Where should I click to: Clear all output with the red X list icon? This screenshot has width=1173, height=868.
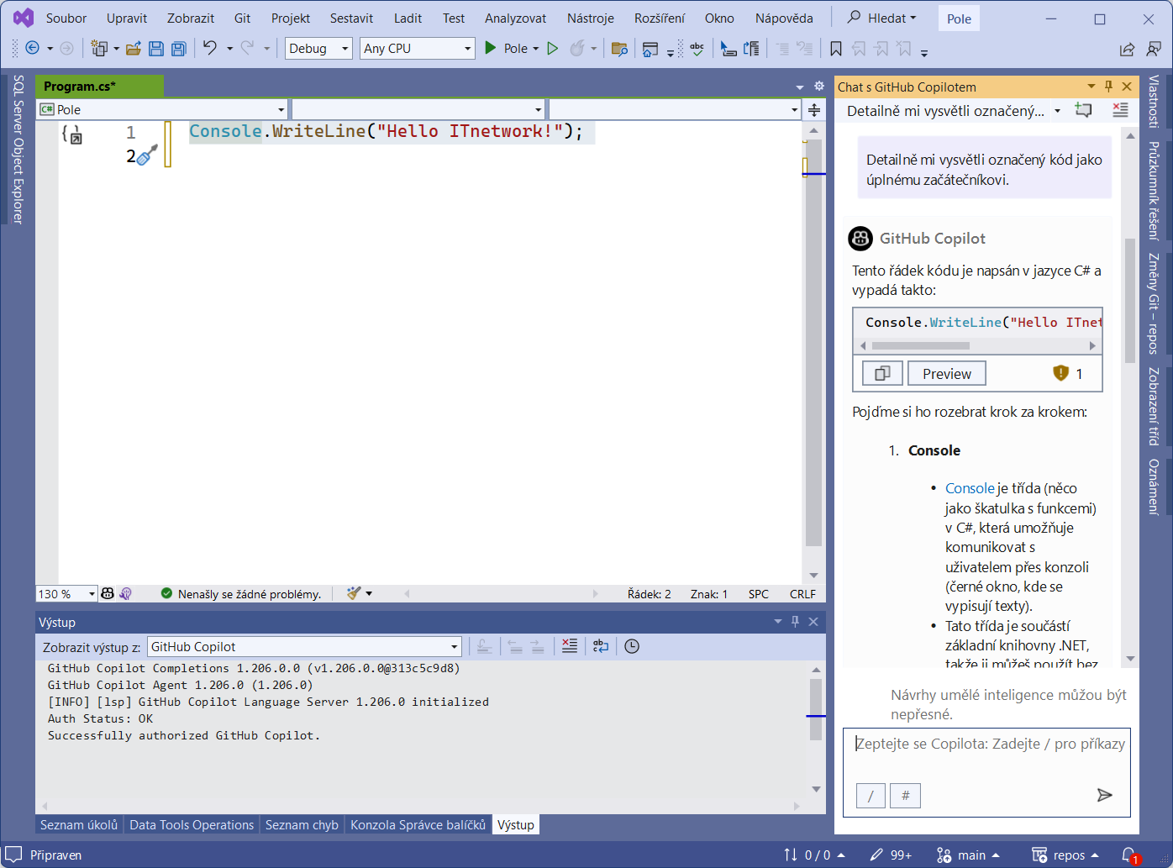point(570,646)
